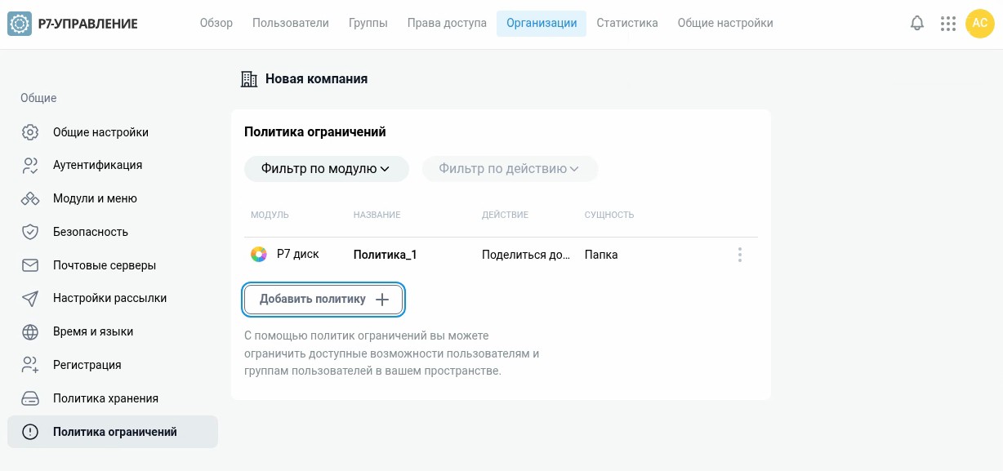Go to the Обзор tab
The height and width of the screenshot is (471, 1003).
[216, 23]
